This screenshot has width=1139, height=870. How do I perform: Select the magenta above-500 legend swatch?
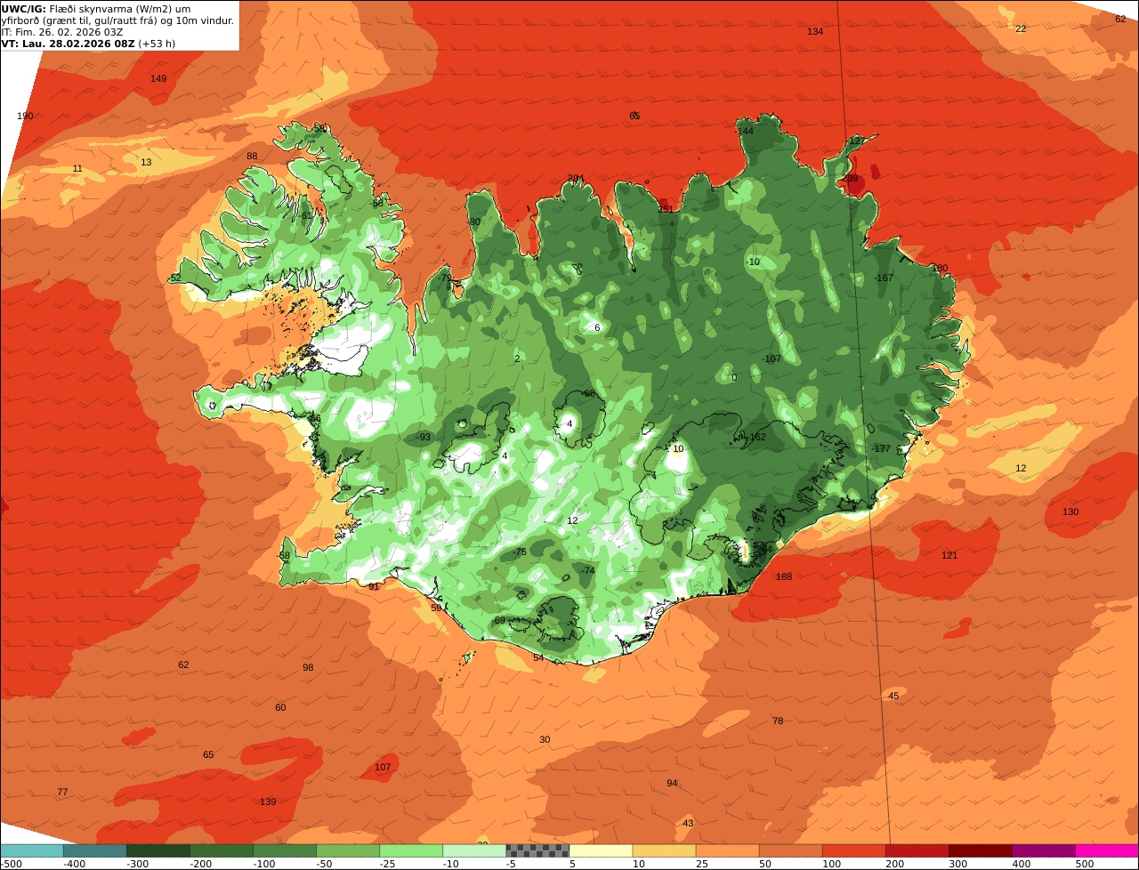[1107, 850]
